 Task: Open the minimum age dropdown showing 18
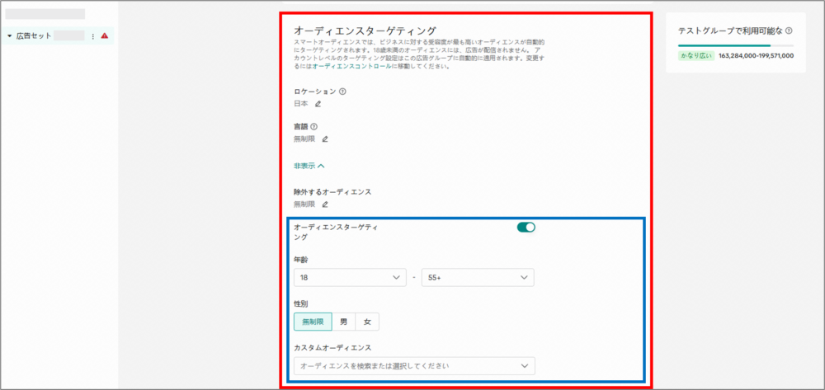pos(350,278)
